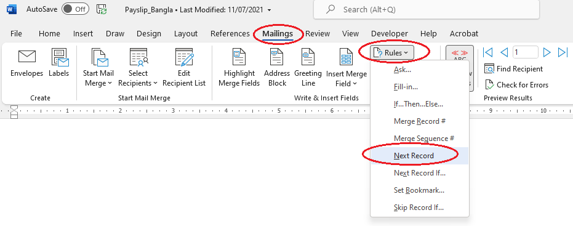The height and width of the screenshot is (226, 573).
Task: Open the Start Mail Merge dropdown
Action: (98, 68)
